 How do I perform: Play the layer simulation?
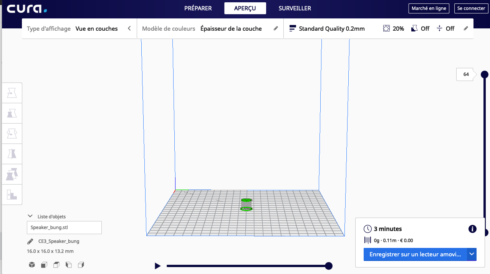pyautogui.click(x=157, y=266)
